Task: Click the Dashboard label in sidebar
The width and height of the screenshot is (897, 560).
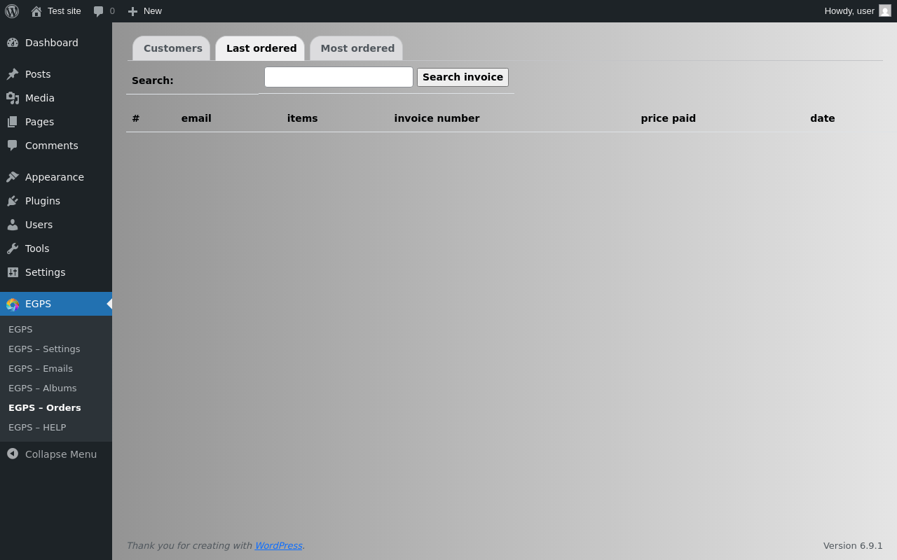Action: click(52, 43)
